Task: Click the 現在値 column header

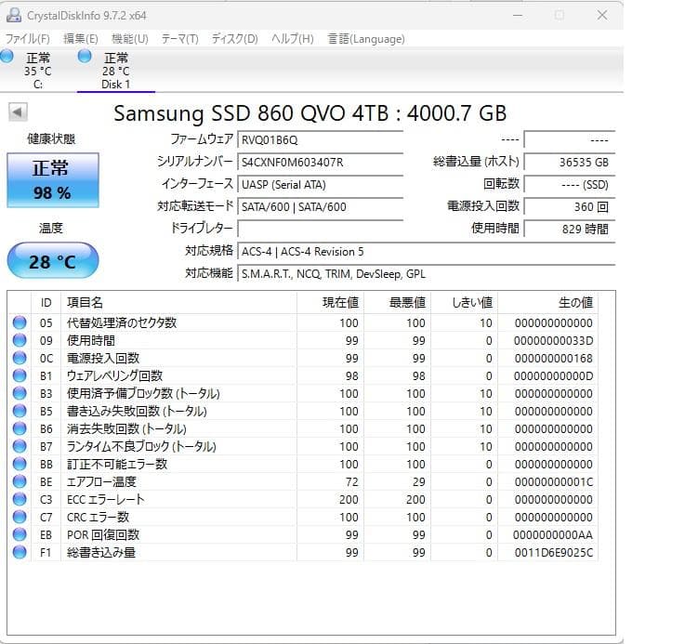Action: point(330,303)
